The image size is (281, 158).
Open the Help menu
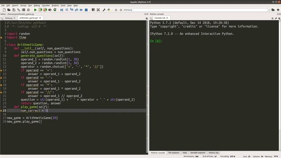coord(76,6)
